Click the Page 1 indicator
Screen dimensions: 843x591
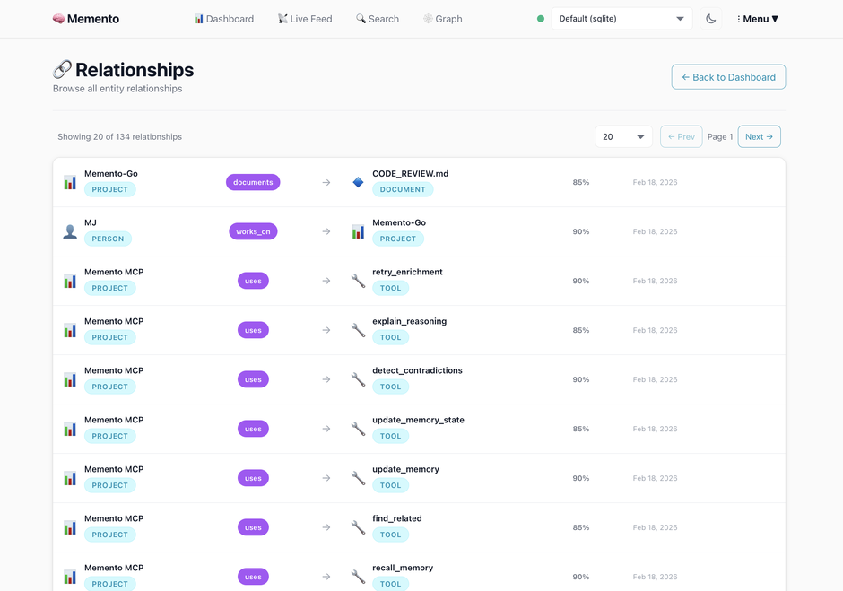click(720, 136)
